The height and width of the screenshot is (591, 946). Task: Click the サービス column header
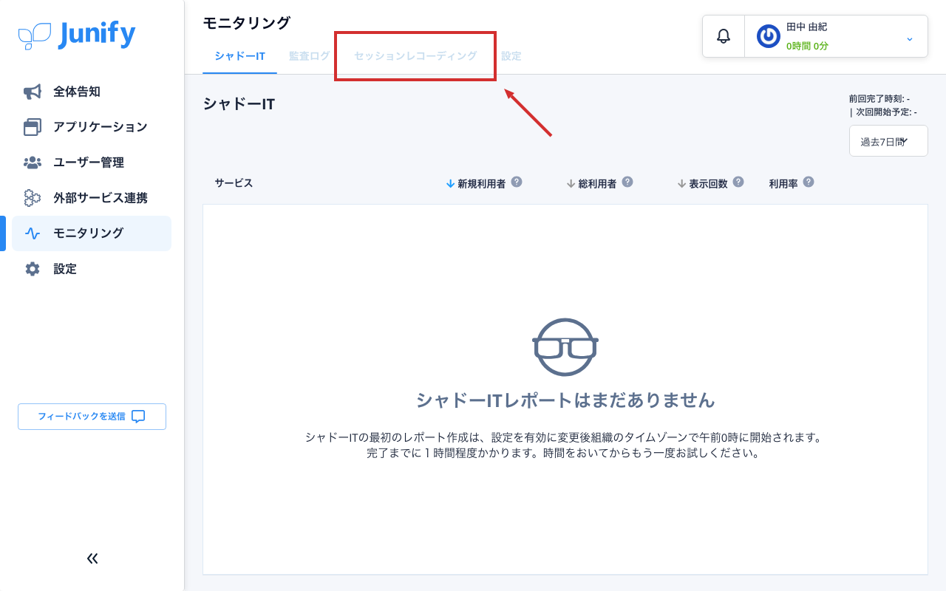(x=234, y=183)
